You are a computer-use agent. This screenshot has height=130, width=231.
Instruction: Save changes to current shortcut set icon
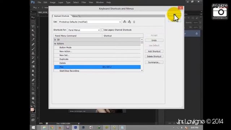coord(125,22)
